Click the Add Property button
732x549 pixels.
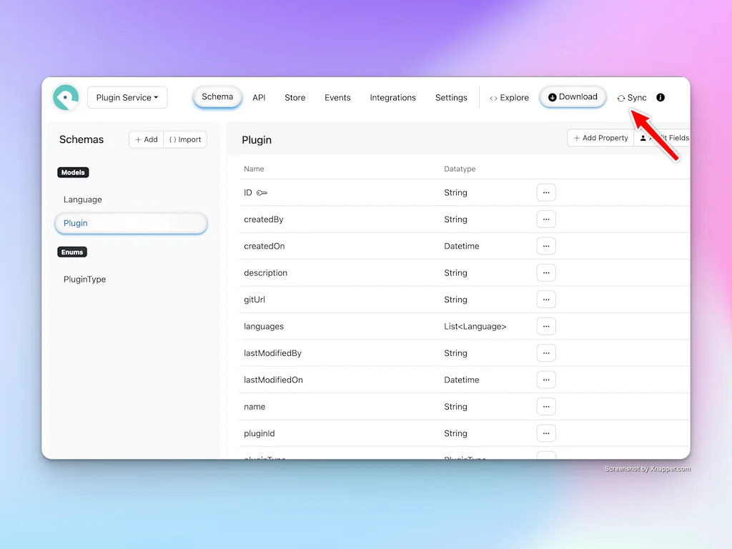600,138
